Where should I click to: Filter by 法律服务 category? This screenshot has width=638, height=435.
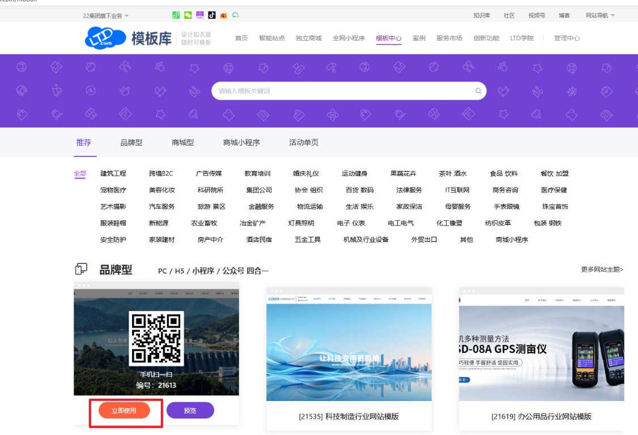tap(409, 190)
